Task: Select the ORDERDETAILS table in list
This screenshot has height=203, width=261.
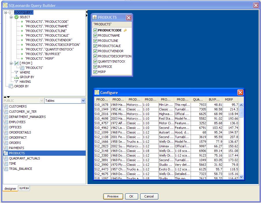Action: (x=20, y=132)
